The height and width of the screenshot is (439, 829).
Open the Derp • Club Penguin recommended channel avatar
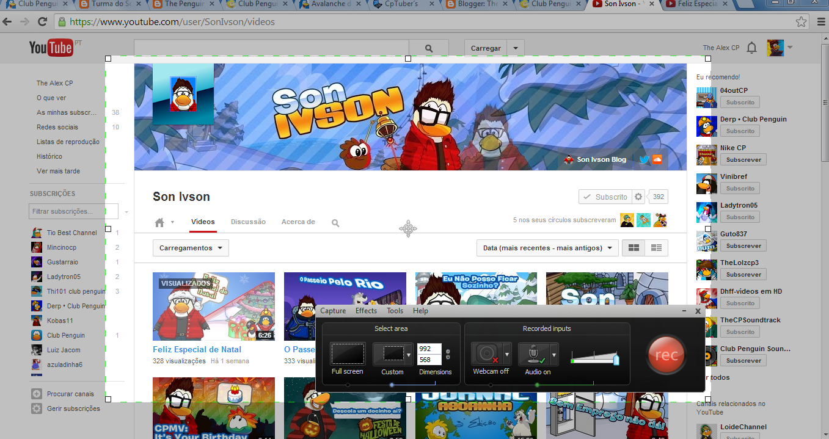click(x=707, y=126)
